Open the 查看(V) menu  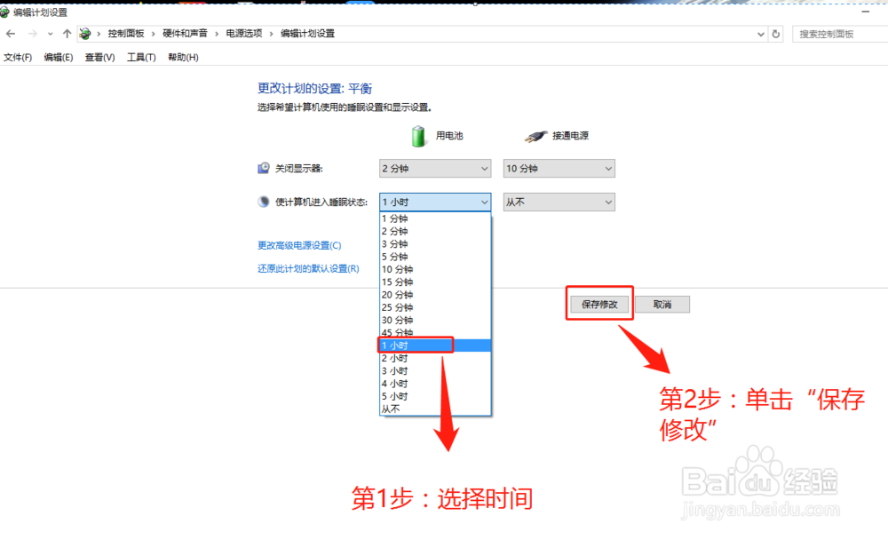[x=99, y=56]
